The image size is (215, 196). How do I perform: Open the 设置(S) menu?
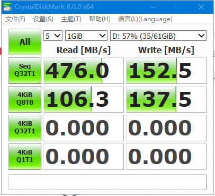click(x=43, y=19)
